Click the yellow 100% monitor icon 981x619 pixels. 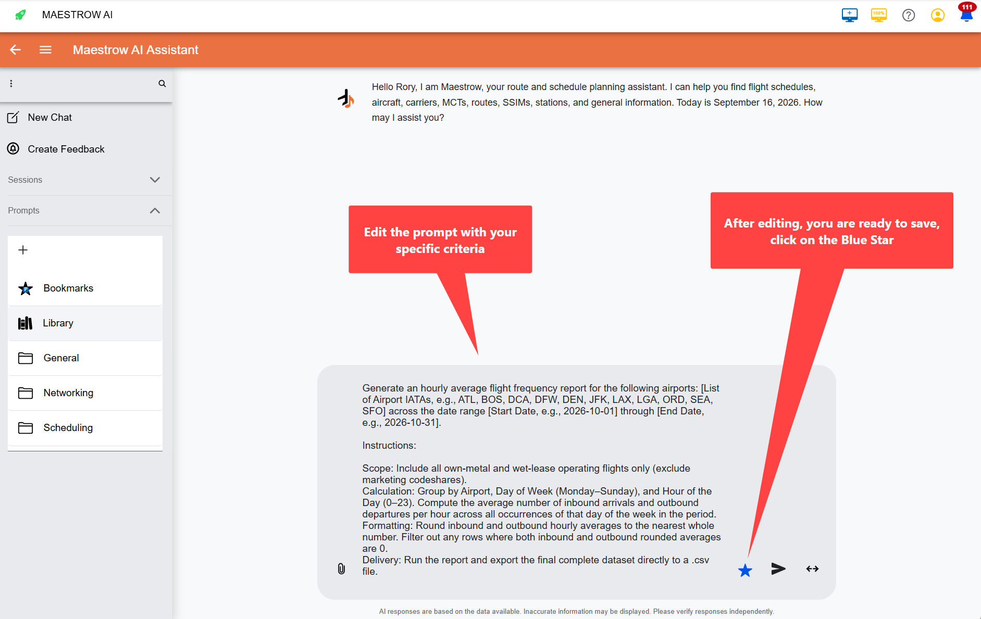pos(879,15)
